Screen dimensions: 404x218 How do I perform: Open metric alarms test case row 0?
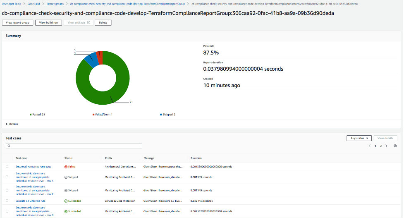(34, 211)
